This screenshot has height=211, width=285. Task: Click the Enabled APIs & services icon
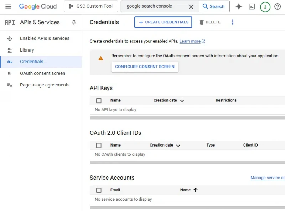tap(10, 39)
